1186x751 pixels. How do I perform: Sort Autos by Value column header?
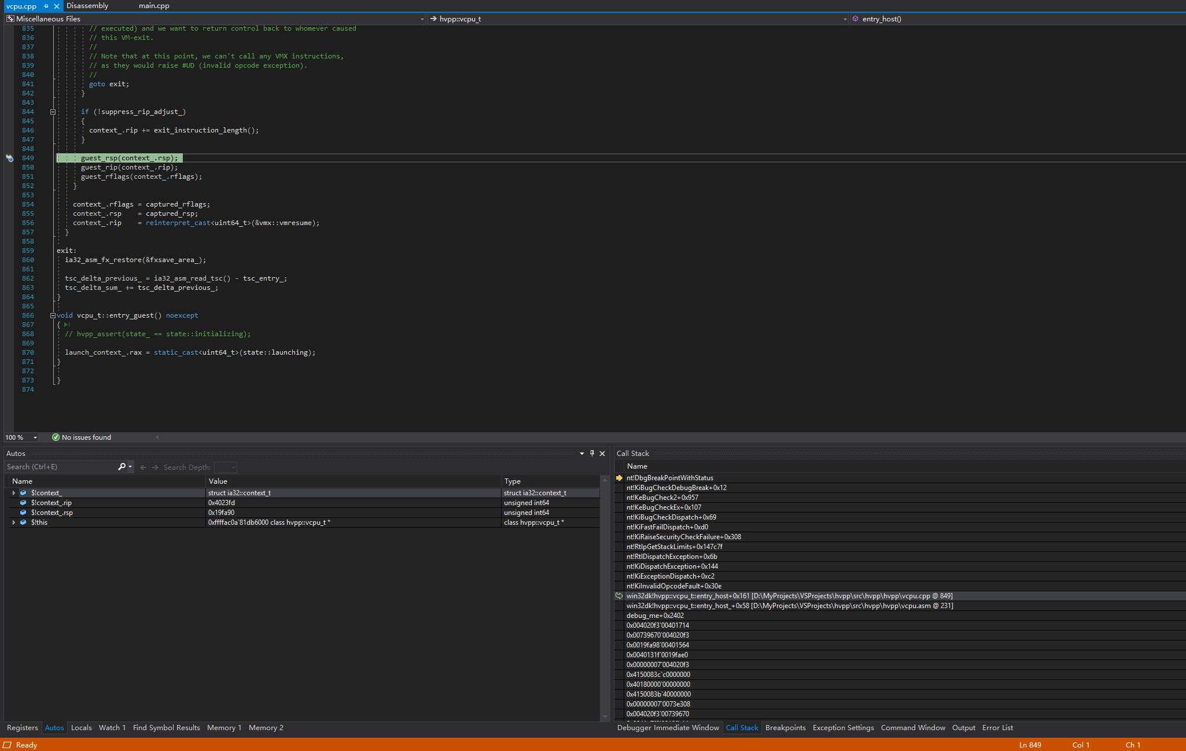click(x=353, y=481)
